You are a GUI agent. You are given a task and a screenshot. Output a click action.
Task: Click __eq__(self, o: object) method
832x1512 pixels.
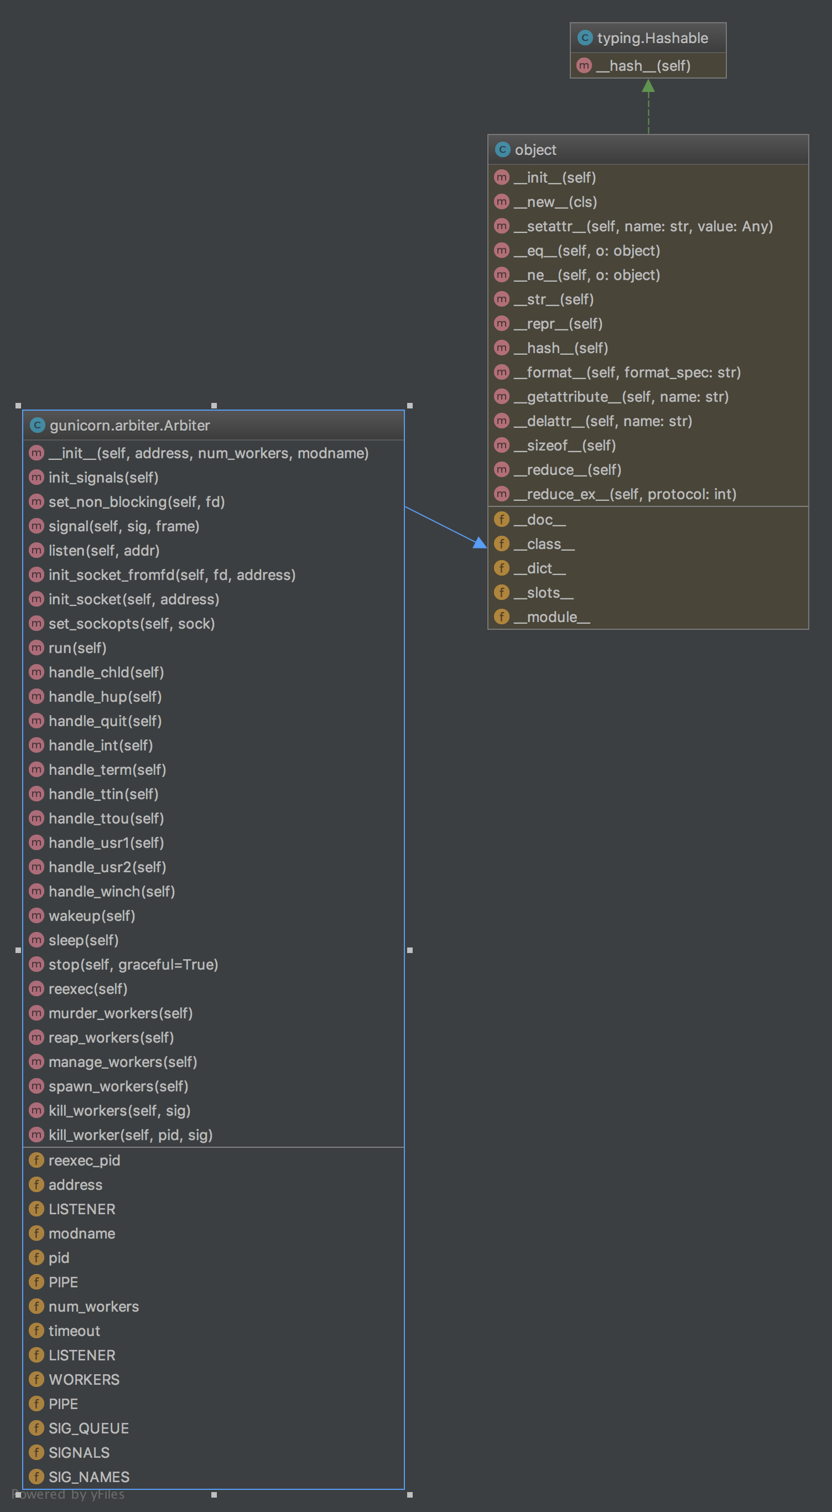click(x=648, y=251)
